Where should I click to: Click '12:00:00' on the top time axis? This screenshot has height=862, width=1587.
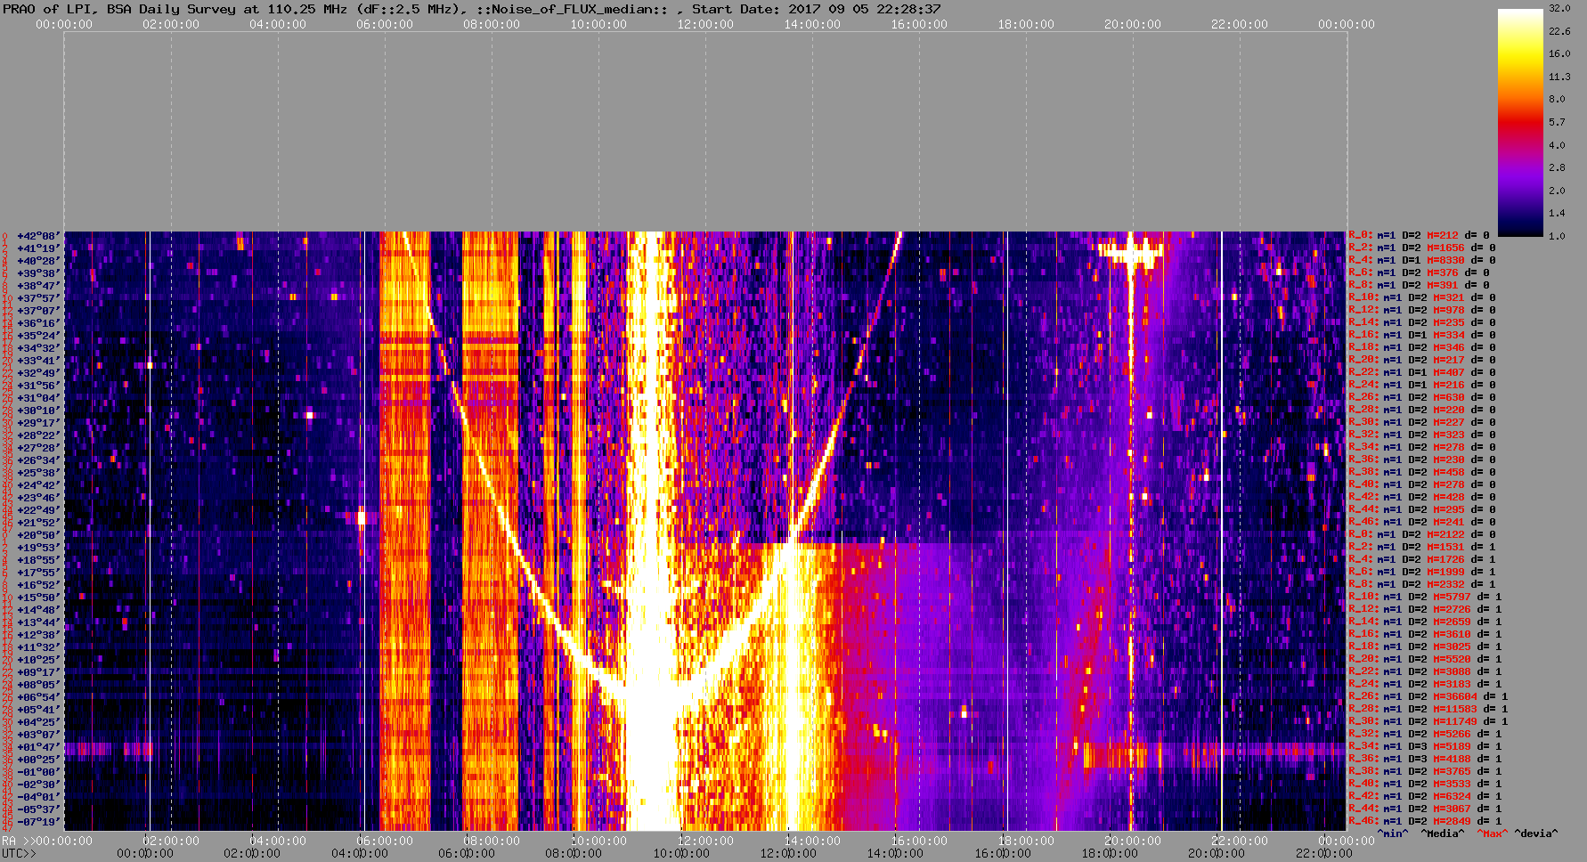coord(705,24)
